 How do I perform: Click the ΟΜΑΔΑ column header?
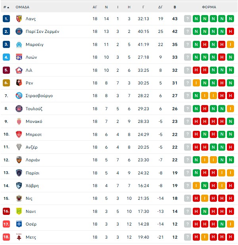[x=22, y=7]
